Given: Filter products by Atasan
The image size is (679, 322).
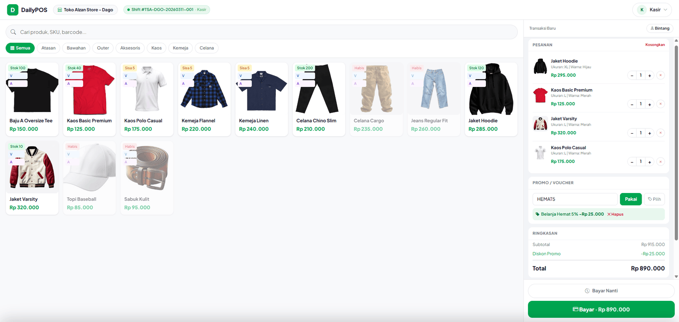Looking at the screenshot, I should [x=48, y=48].
